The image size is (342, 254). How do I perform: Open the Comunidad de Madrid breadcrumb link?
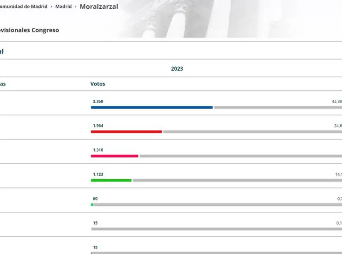coord(24,6)
